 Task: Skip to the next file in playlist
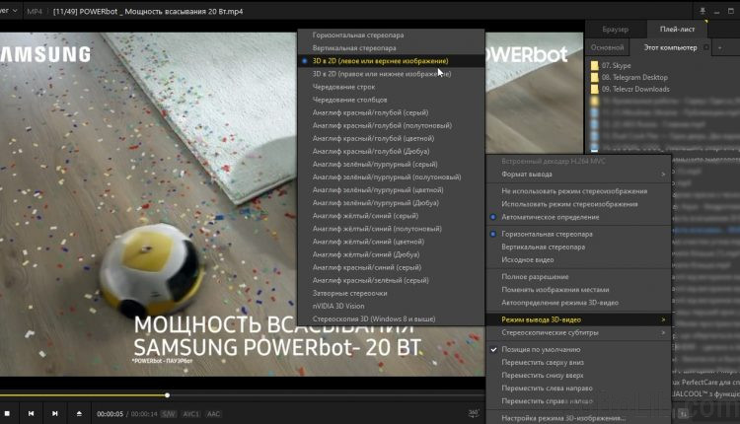tap(54, 413)
